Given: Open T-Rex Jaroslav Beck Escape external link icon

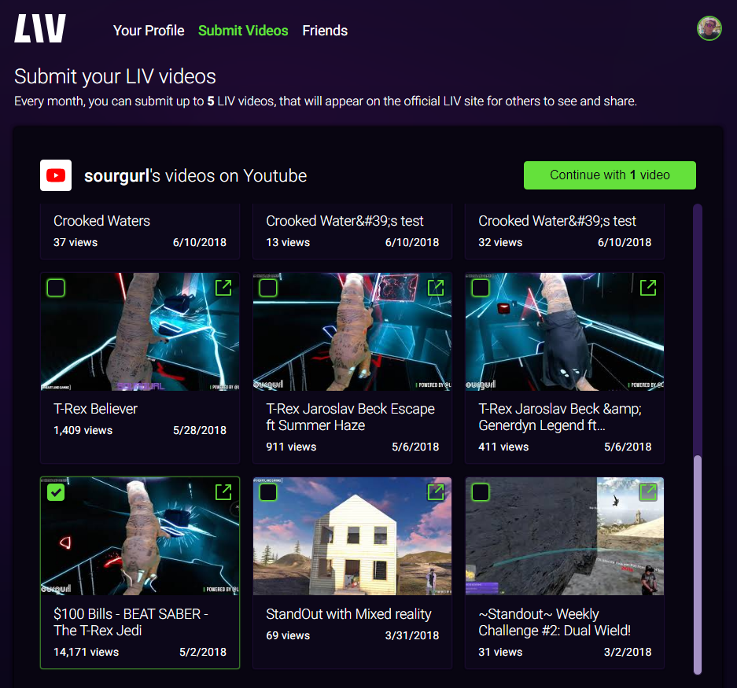Looking at the screenshot, I should (436, 288).
